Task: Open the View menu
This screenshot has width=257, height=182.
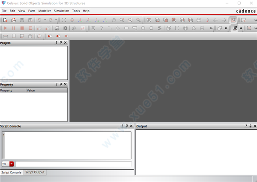Action: [x=22, y=11]
